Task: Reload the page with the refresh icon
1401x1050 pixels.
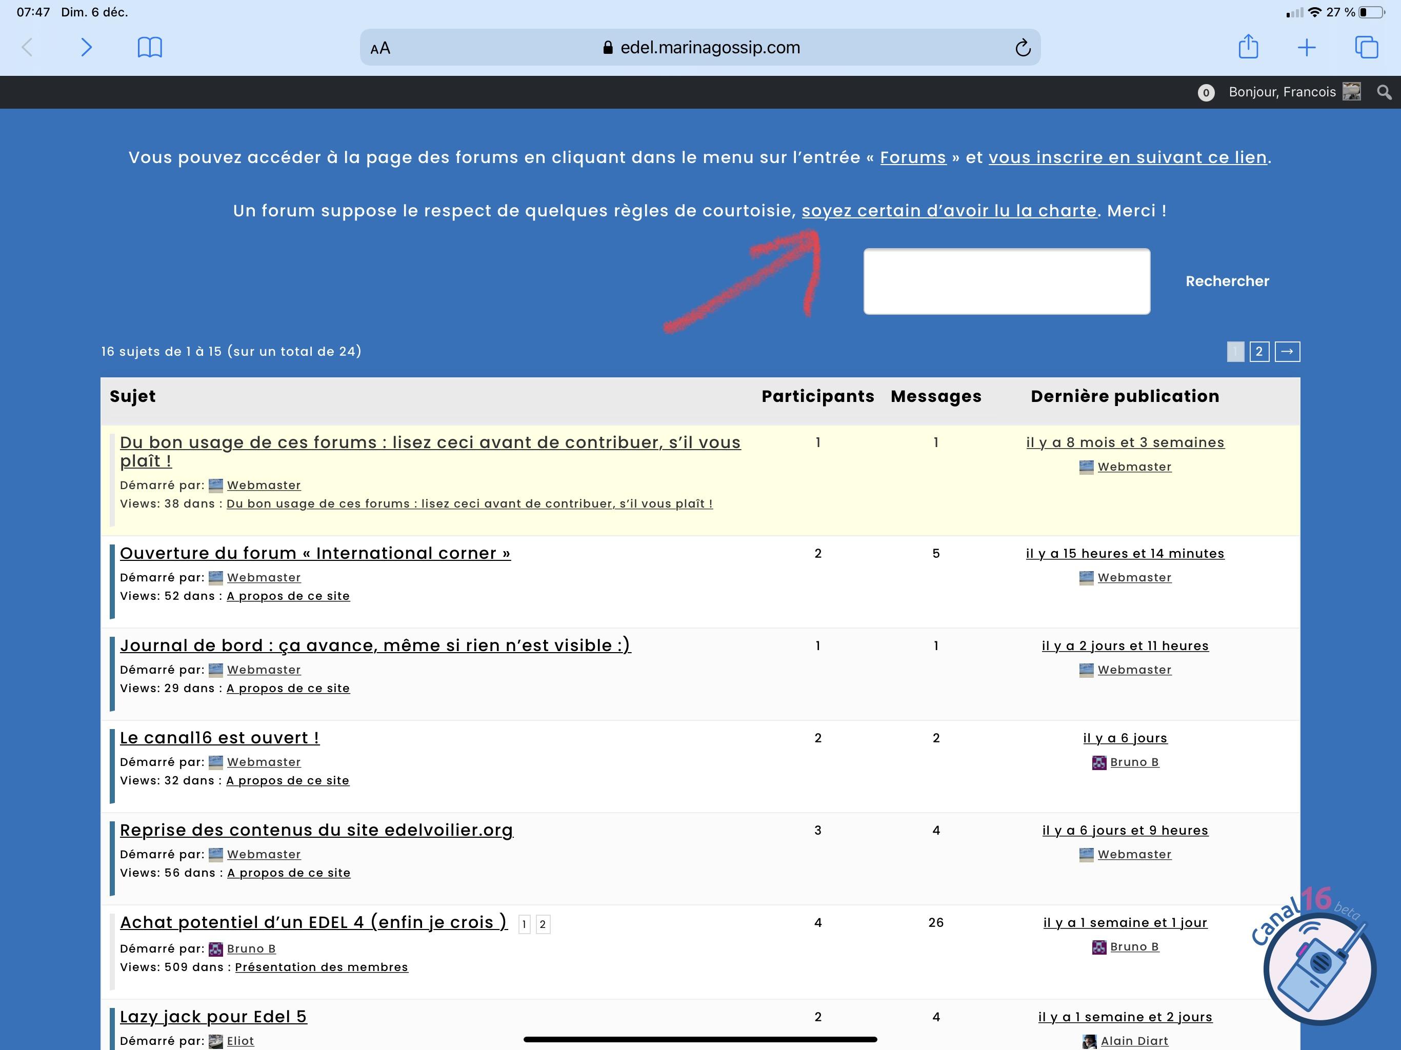Action: click(1023, 48)
